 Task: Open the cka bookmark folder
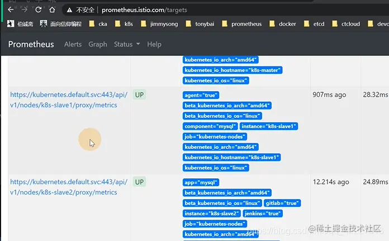[x=98, y=24]
